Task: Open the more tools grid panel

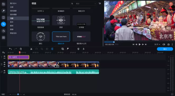Action: tap(3, 38)
